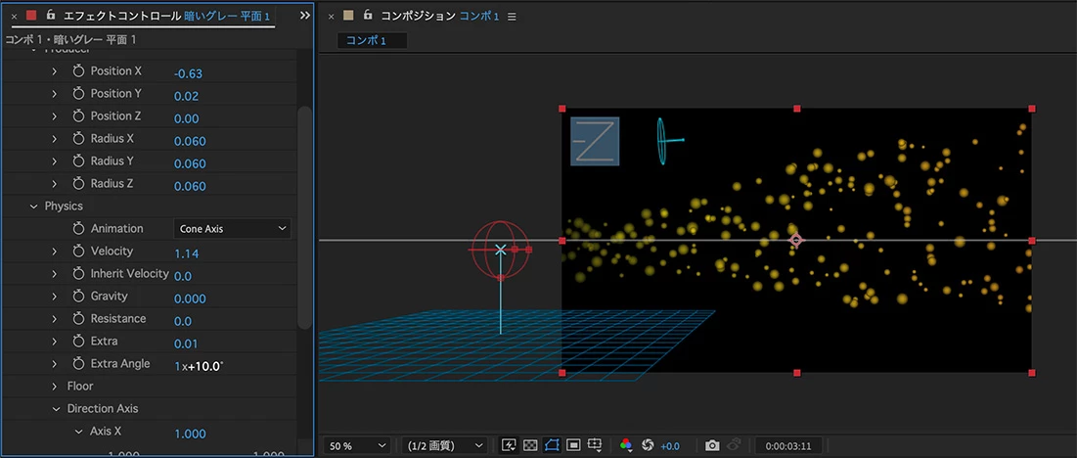Viewport: 1077px width, 458px height.
Task: Toggle the Position X stopwatch
Action: 78,70
